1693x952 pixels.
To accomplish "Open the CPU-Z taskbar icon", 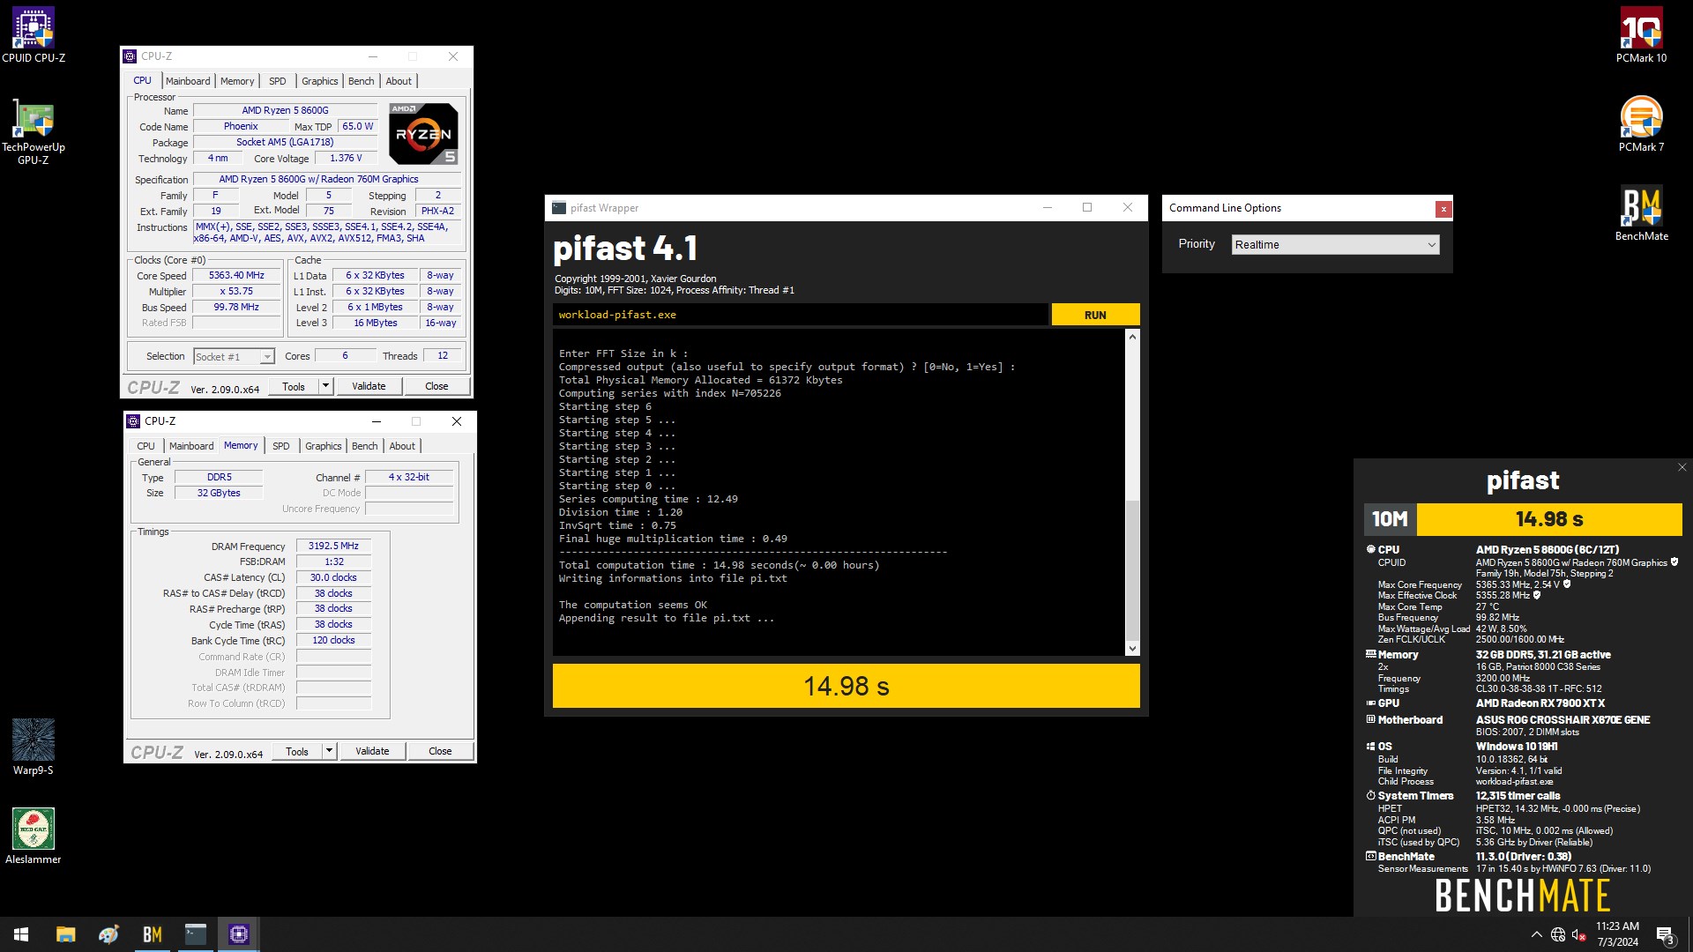I will tap(238, 934).
